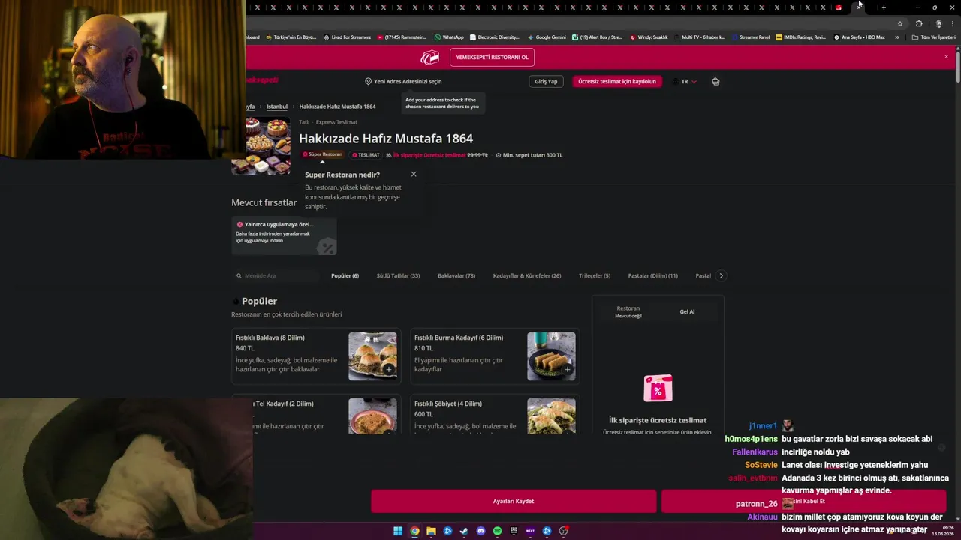961x540 pixels.
Task: Show more menu categories with right arrow
Action: [722, 275]
